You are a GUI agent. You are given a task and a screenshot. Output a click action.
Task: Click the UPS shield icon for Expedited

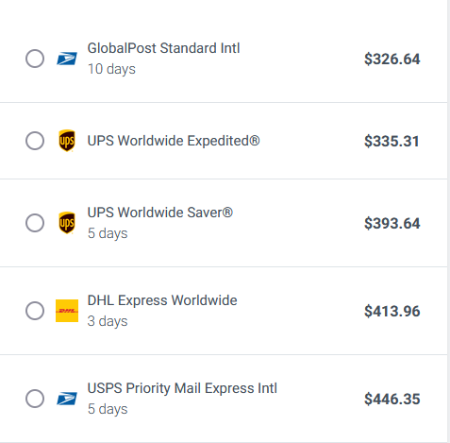pos(67,141)
